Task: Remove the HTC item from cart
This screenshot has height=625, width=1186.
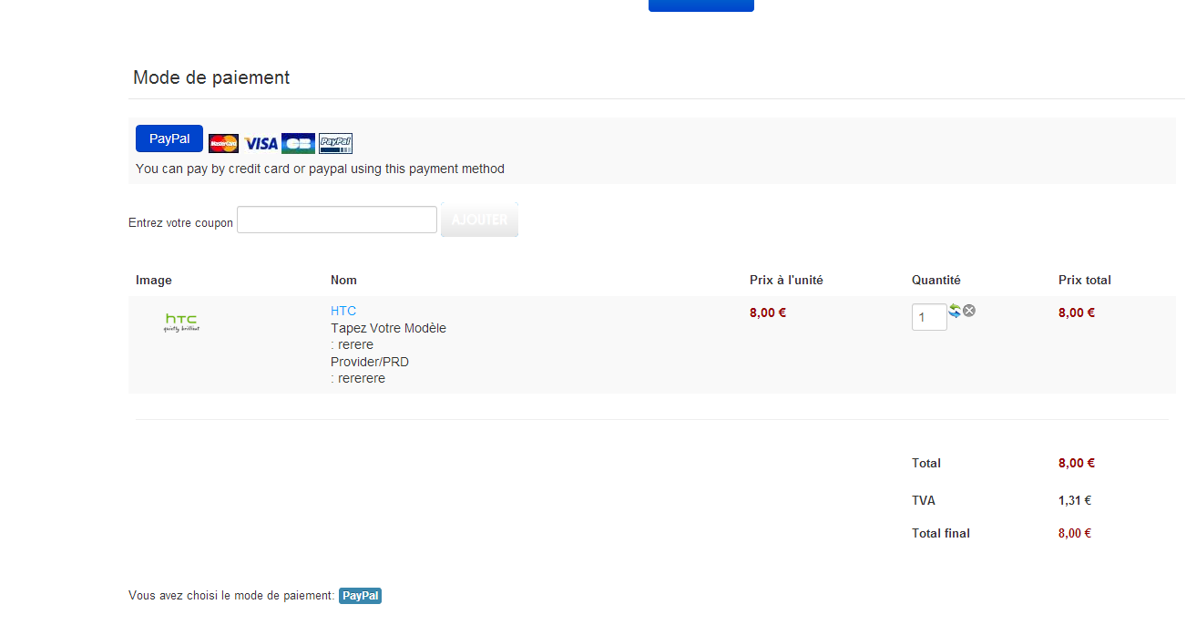Action: point(969,311)
